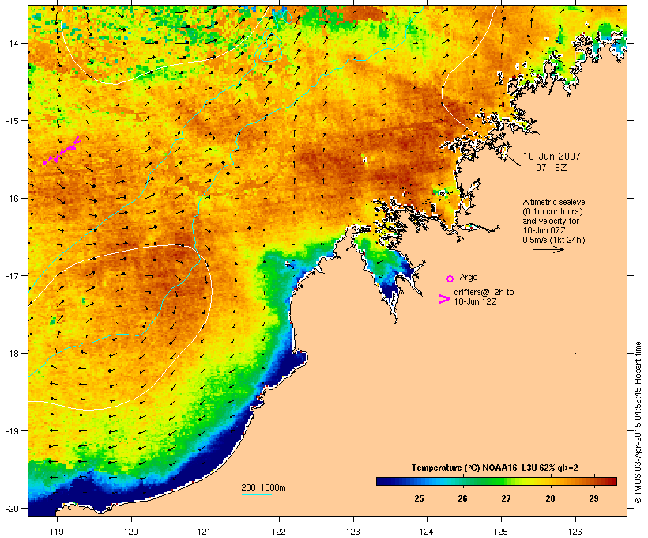The height and width of the screenshot is (538, 648).
Task: Click the longitude axis label 123
Action: point(353,532)
